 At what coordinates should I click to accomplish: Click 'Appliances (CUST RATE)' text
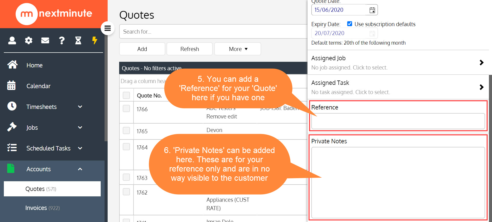pos(228,204)
